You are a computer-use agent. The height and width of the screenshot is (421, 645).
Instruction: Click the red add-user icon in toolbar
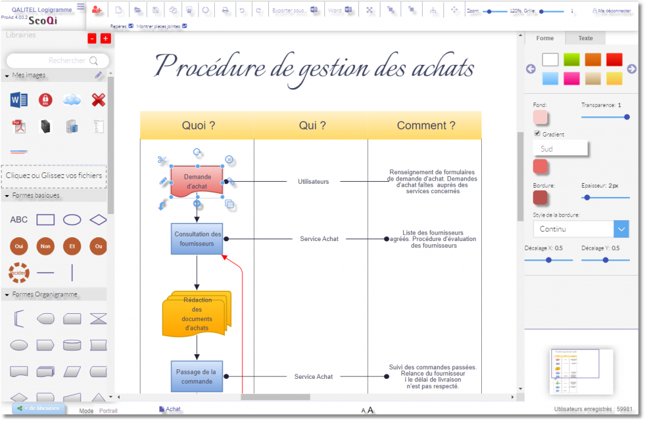point(96,10)
